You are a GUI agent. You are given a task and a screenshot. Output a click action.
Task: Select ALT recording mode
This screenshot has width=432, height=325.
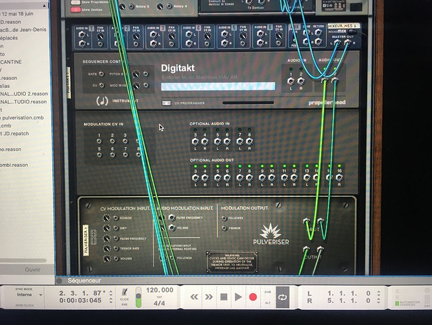268,303
